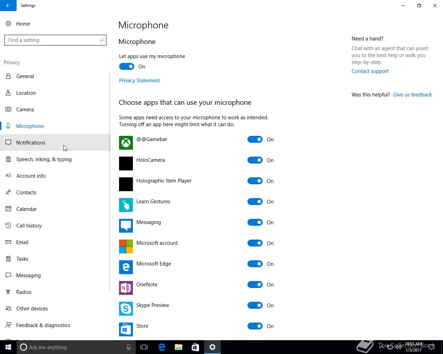Open Notifications privacy settings
This screenshot has width=443, height=354.
[x=55, y=142]
